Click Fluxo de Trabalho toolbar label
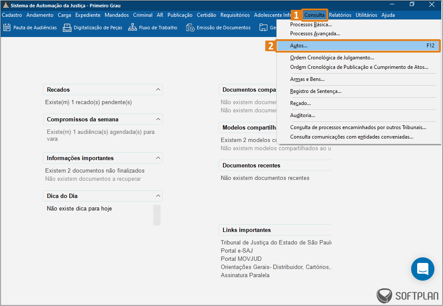 (x=158, y=28)
